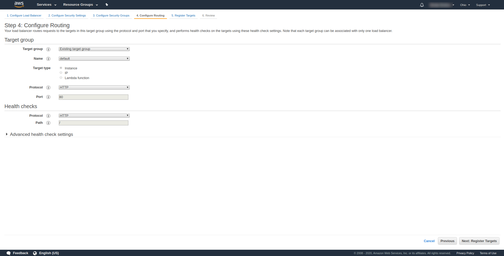This screenshot has height=256, width=504.
Task: Select the Configure Routing step tab
Action: (150, 16)
